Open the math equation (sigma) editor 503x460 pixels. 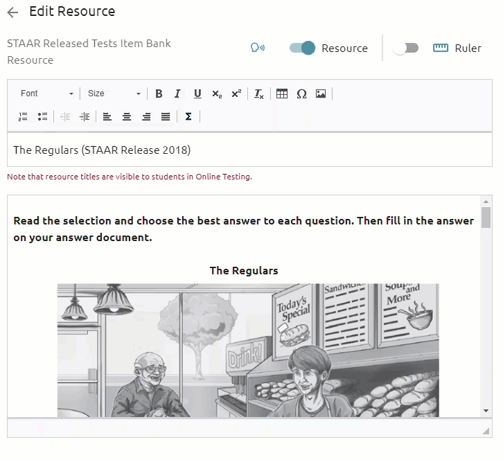(188, 116)
